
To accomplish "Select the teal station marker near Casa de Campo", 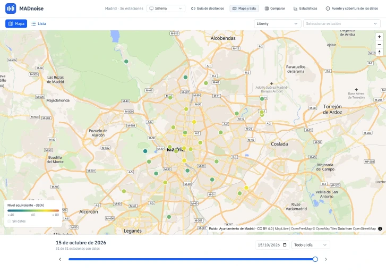I will (145, 151).
